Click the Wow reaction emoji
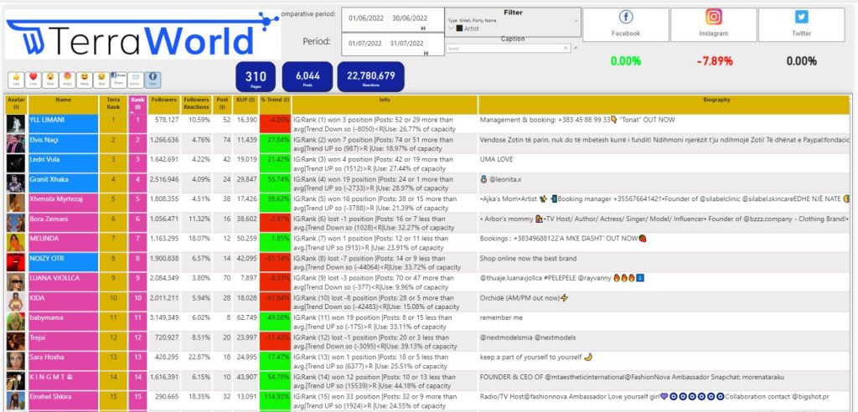This screenshot has height=412, width=858. 50,80
